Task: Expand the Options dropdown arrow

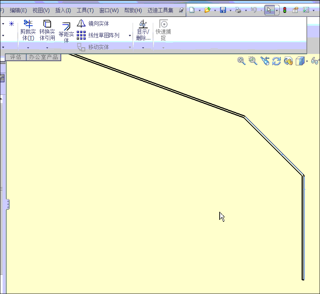Action: (314, 10)
